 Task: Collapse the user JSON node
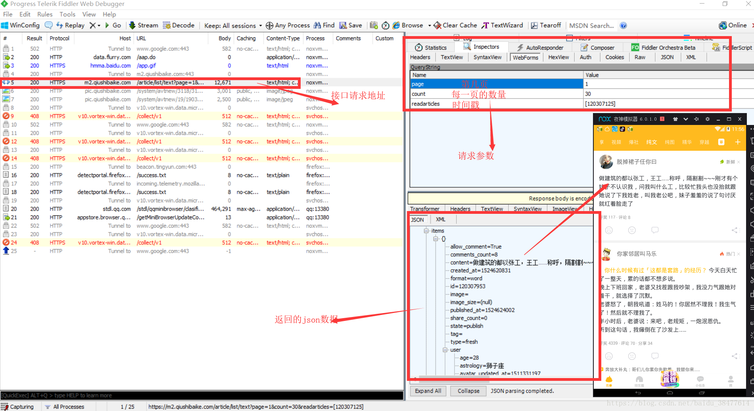(x=445, y=350)
